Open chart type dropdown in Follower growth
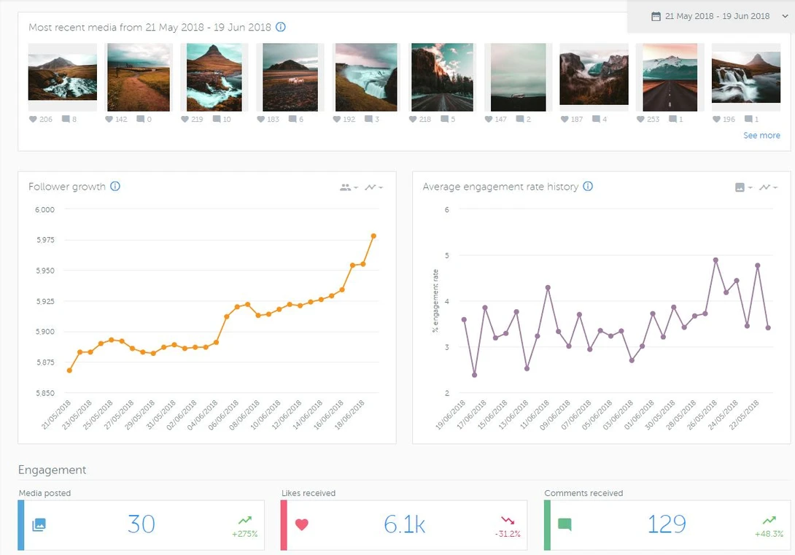This screenshot has width=795, height=555. click(373, 187)
